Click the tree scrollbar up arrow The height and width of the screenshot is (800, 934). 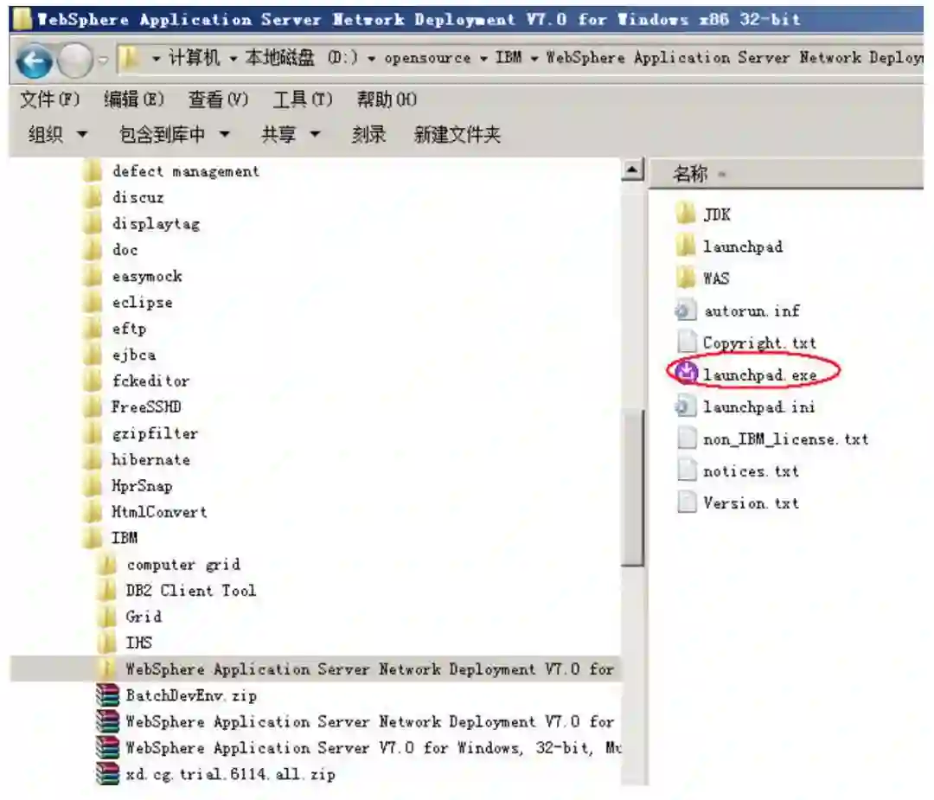(632, 170)
